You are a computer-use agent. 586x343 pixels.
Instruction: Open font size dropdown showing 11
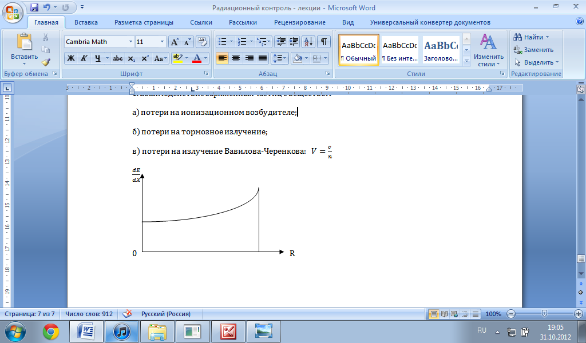[x=162, y=42]
